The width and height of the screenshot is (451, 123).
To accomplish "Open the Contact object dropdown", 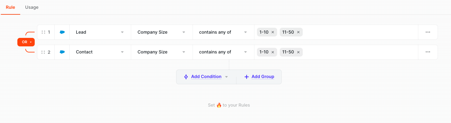I will pos(100,52).
